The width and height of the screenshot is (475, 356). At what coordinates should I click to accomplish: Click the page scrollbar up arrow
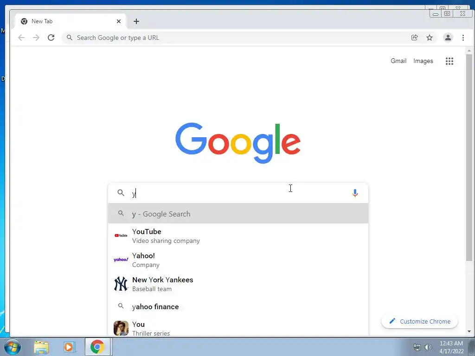pos(469,51)
